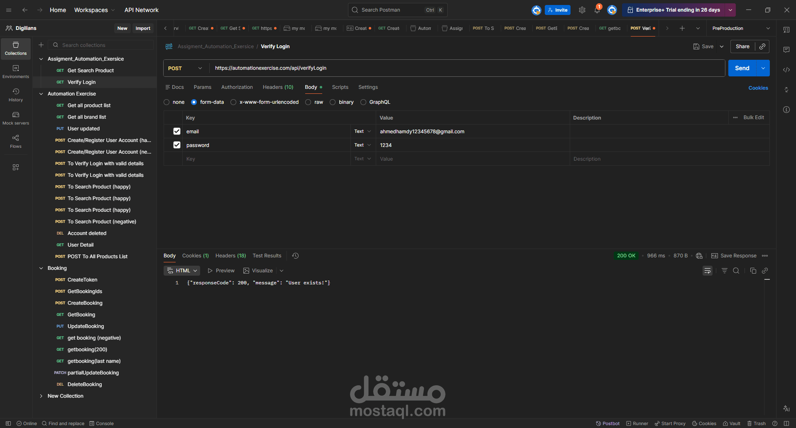
Task: Search within the response body
Action: click(x=736, y=271)
